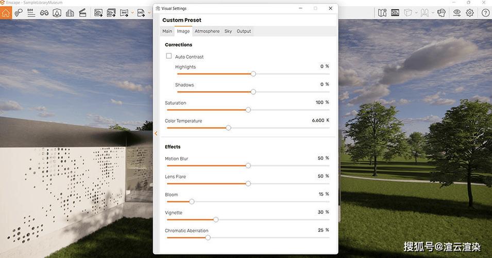
Task: Click the Shadows slider handle
Action: click(253, 92)
